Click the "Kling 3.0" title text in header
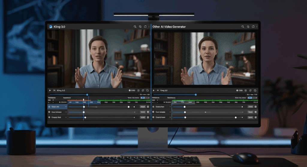Viewport: 307px width, 167px height. pyautogui.click(x=59, y=27)
